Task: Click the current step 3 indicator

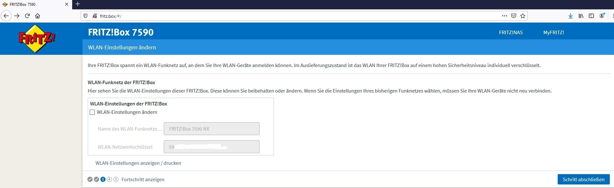Action: pos(103,179)
